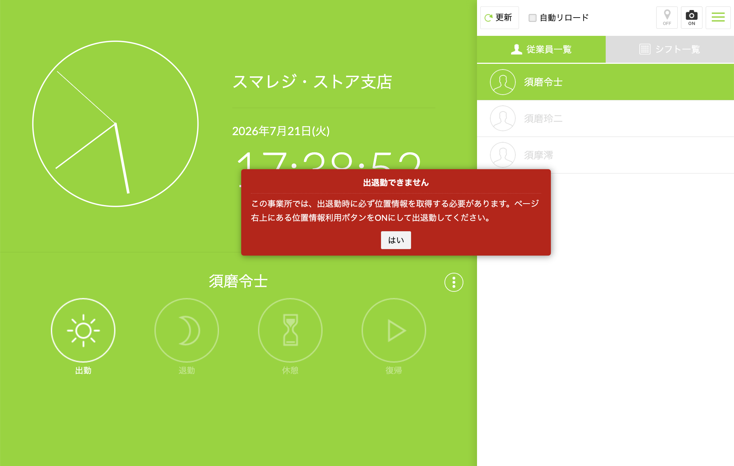The image size is (734, 466).
Task: Open the three-dot options menu beside 須磨令士
Action: click(x=454, y=282)
